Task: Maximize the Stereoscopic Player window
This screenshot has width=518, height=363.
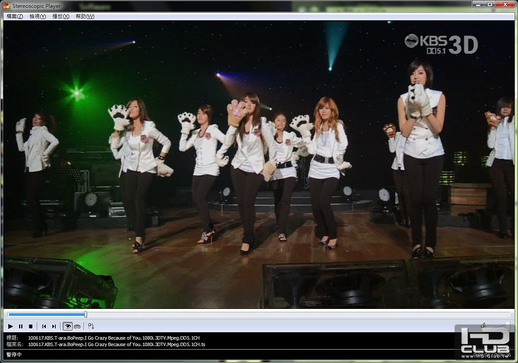Action: click(x=490, y=4)
